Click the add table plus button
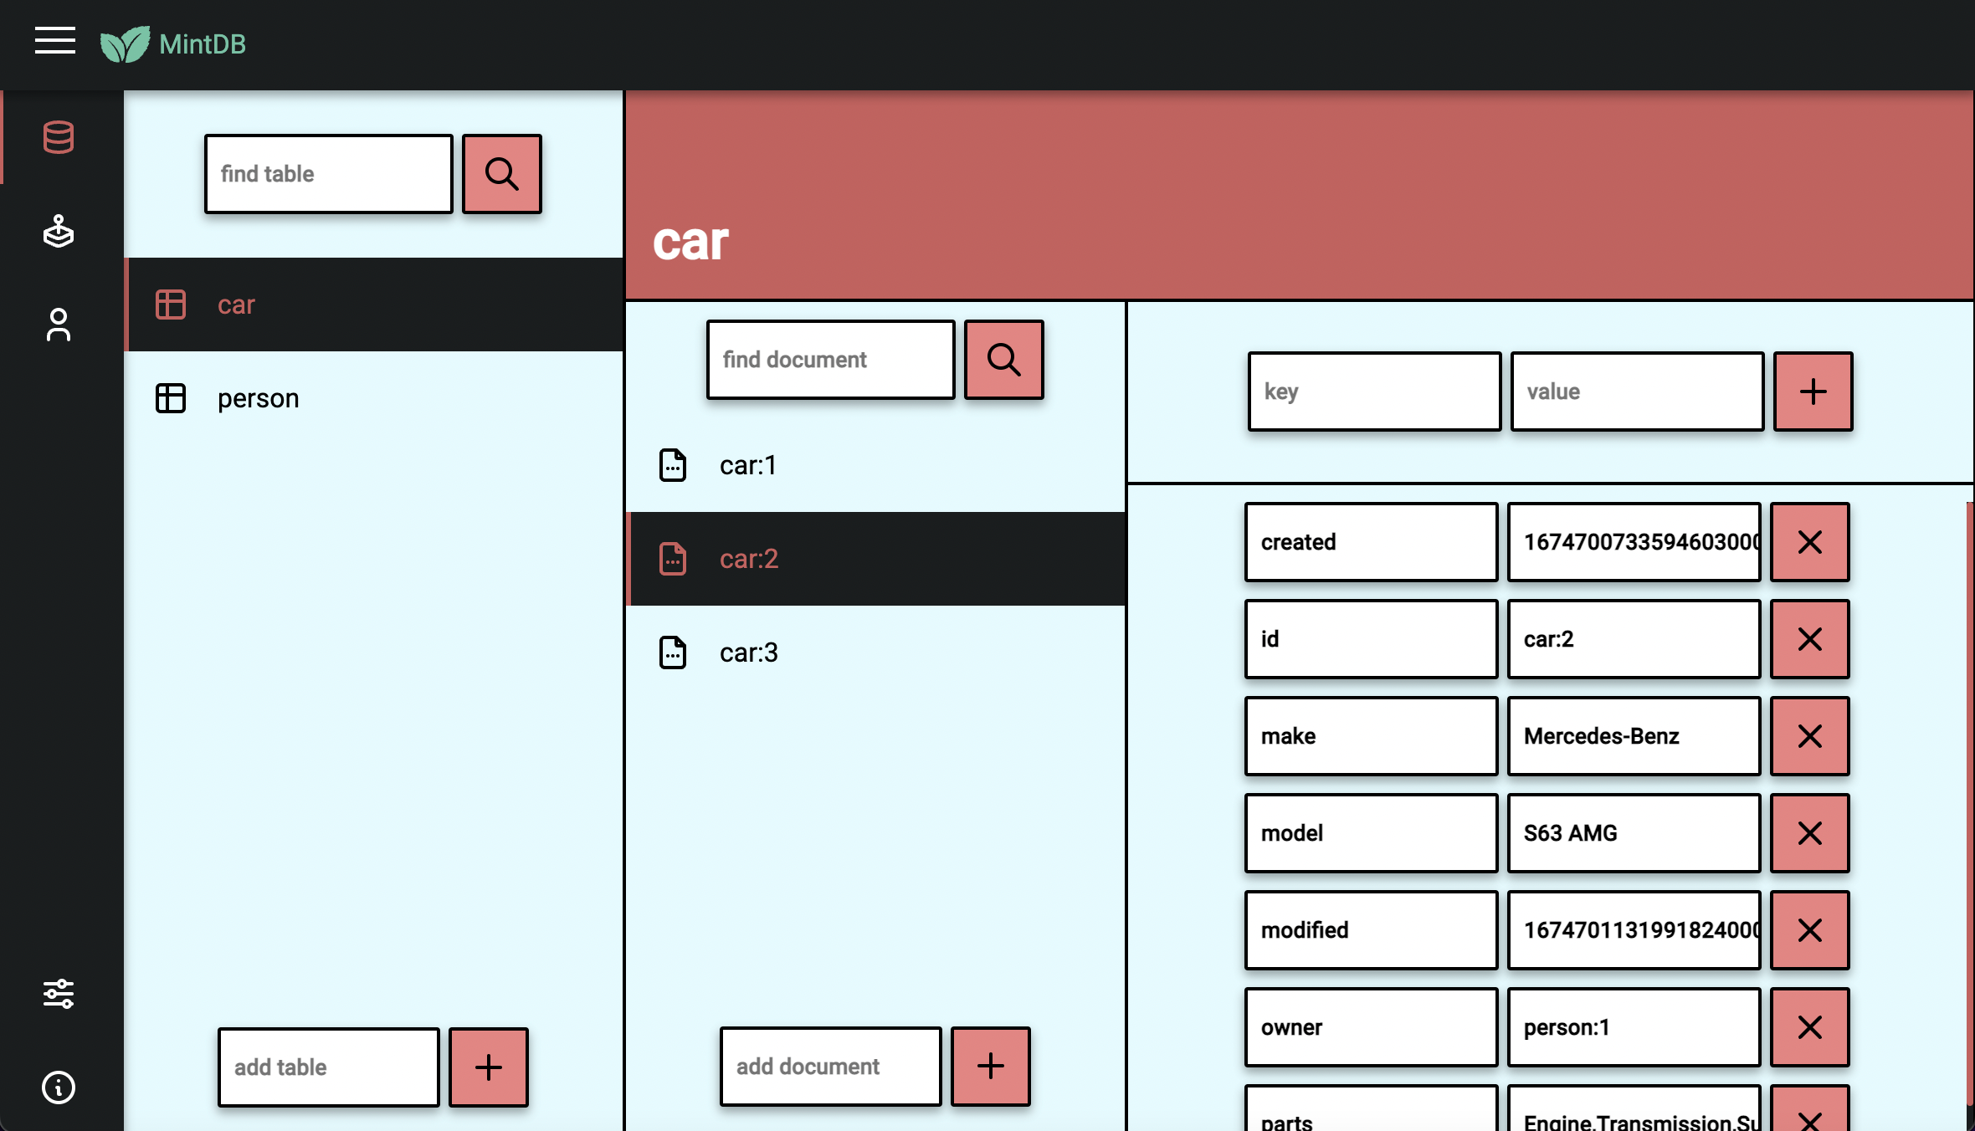1975x1131 pixels. pyautogui.click(x=489, y=1067)
